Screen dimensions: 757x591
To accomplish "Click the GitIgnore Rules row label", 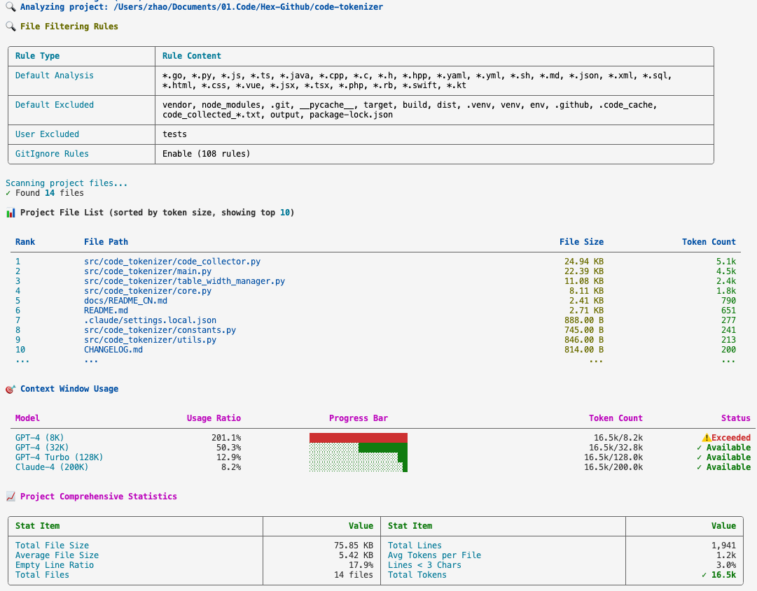I will click(x=52, y=154).
